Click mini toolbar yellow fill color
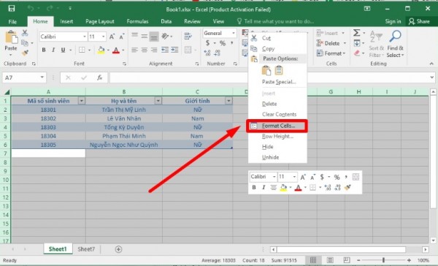Viewport: 438px width, 266px height. pyautogui.click(x=283, y=187)
